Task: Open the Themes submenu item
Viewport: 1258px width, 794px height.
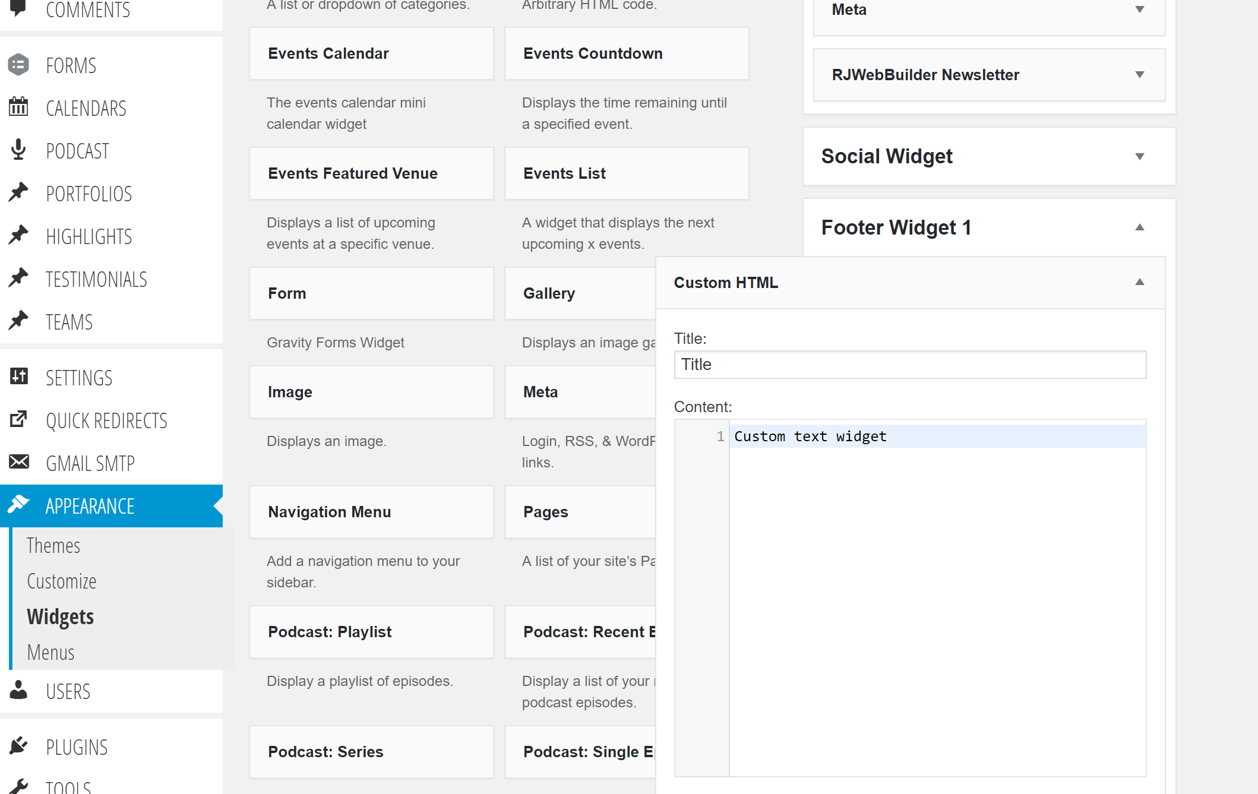Action: (x=53, y=545)
